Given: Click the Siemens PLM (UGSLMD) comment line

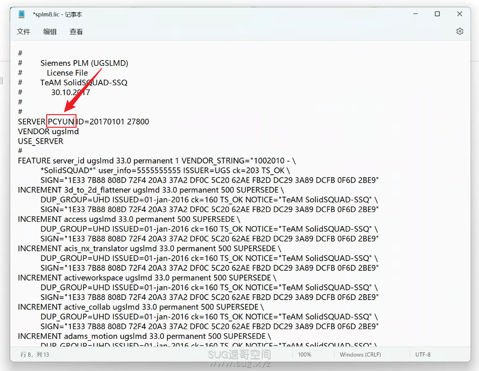Looking at the screenshot, I should [84, 63].
